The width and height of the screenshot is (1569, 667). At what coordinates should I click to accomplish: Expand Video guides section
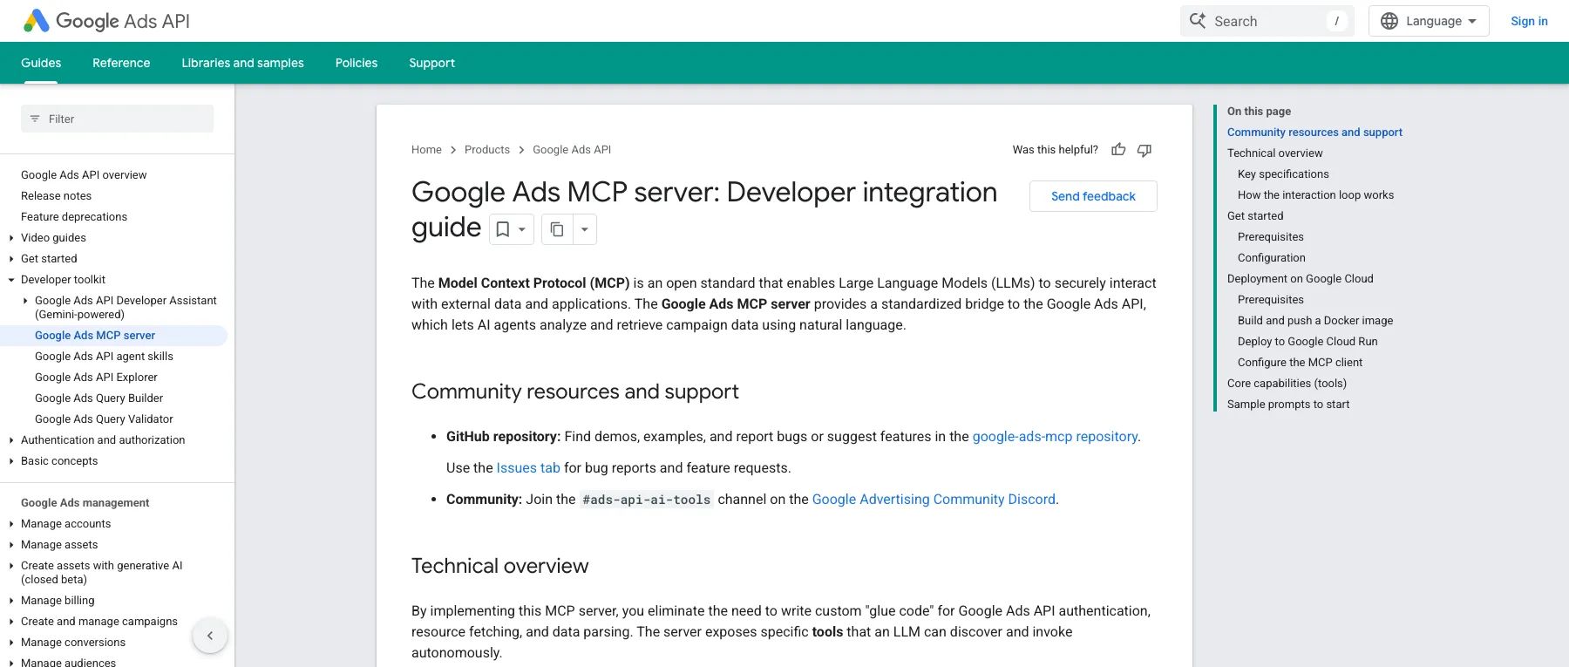[11, 237]
